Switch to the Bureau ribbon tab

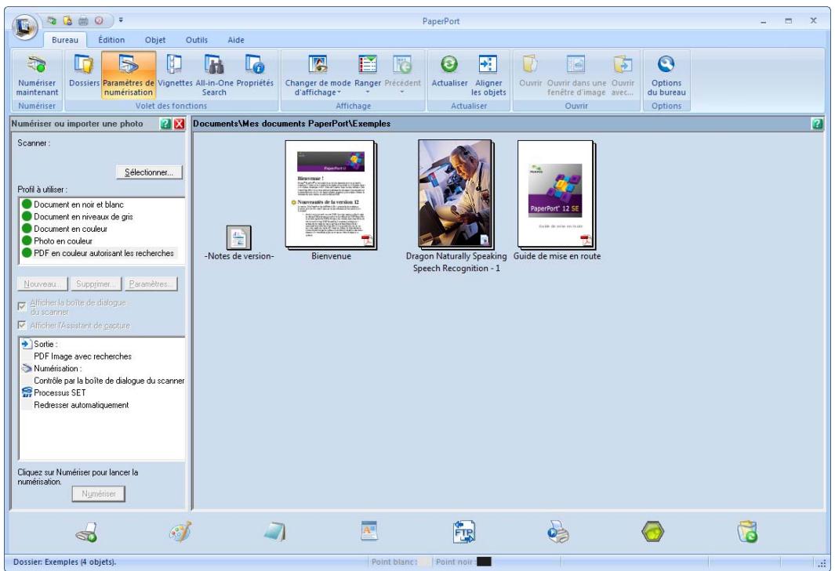point(65,40)
